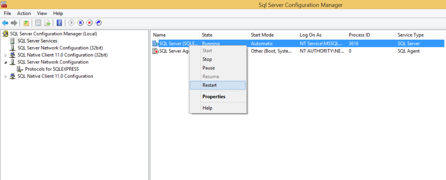Click the Automatic start mode cell

click(262, 44)
